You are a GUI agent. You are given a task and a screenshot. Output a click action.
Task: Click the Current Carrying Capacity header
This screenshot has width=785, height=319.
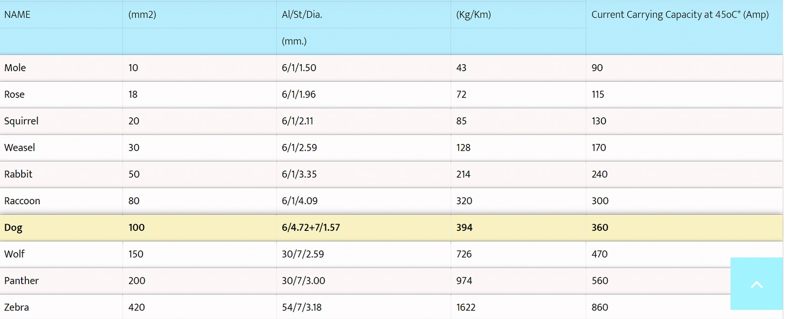coord(680,15)
